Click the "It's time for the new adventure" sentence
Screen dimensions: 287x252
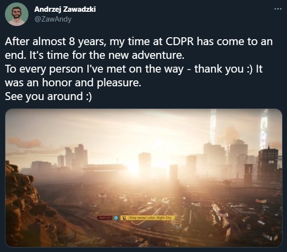click(107, 55)
